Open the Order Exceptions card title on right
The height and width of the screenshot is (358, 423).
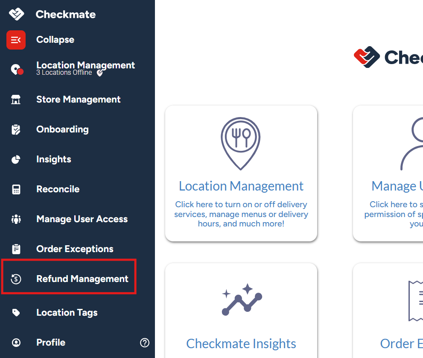(x=401, y=344)
